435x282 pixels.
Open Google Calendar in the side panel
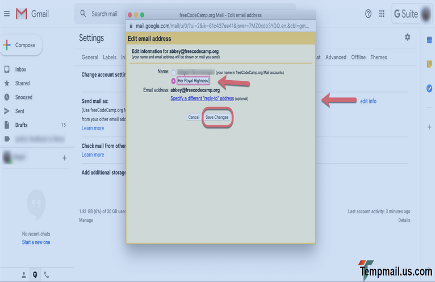pyautogui.click(x=429, y=40)
